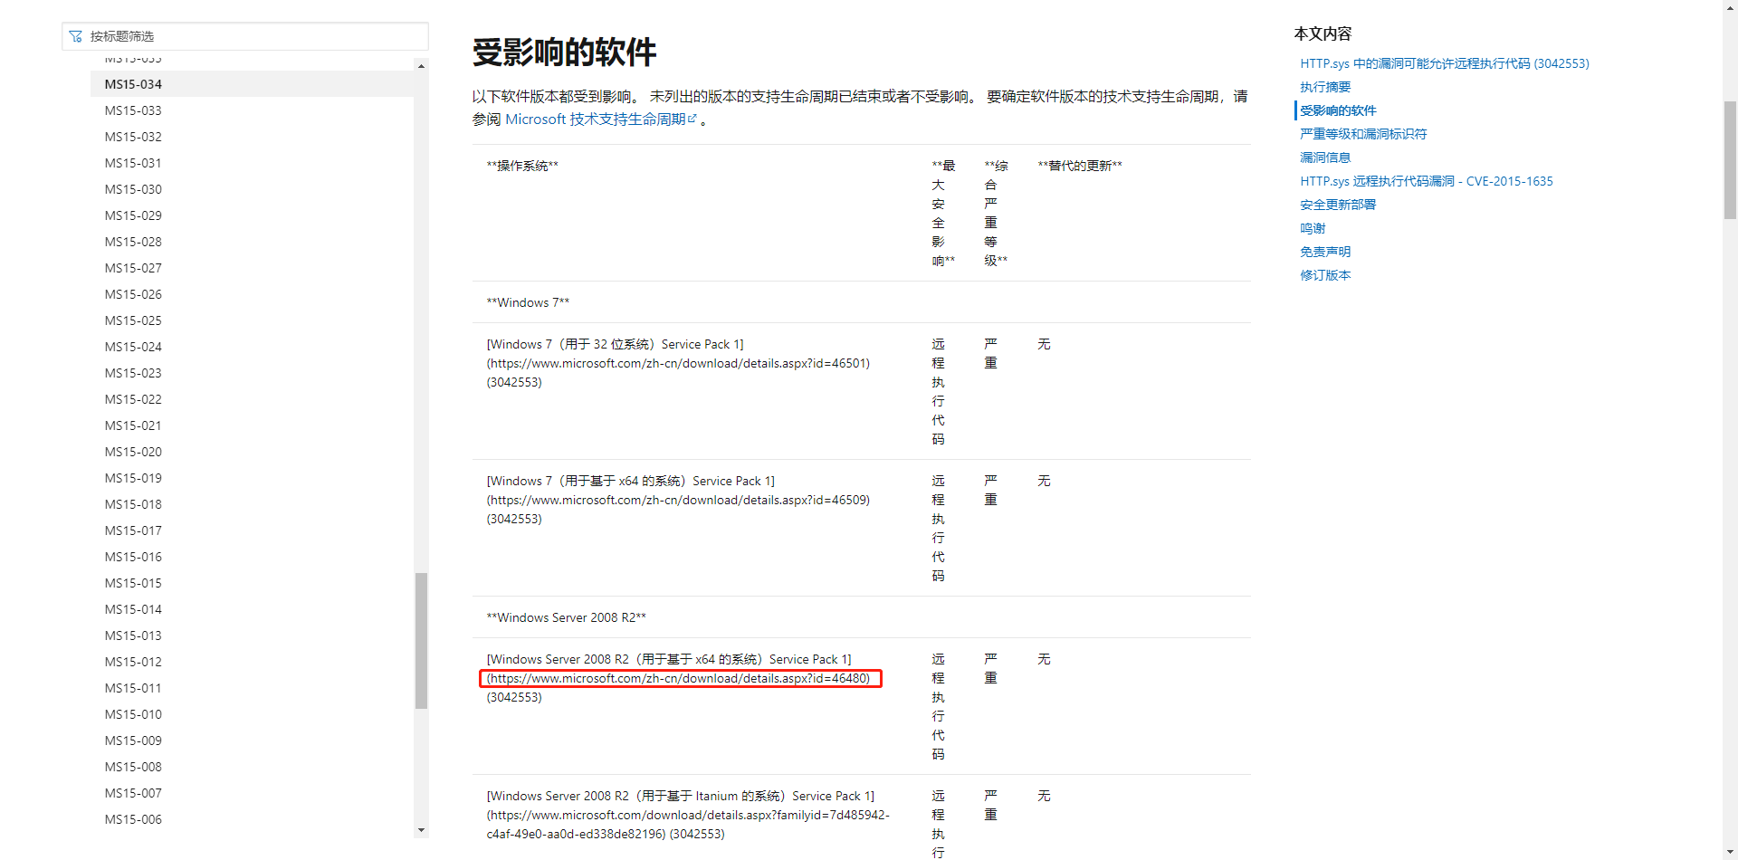Open 鸣谢 in the table of contents
Image resolution: width=1738 pixels, height=860 pixels.
coord(1312,227)
